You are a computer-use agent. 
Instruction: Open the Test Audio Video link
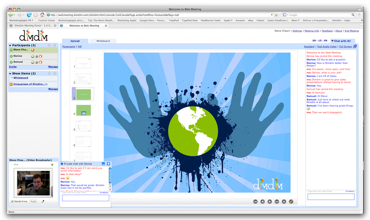327,46
